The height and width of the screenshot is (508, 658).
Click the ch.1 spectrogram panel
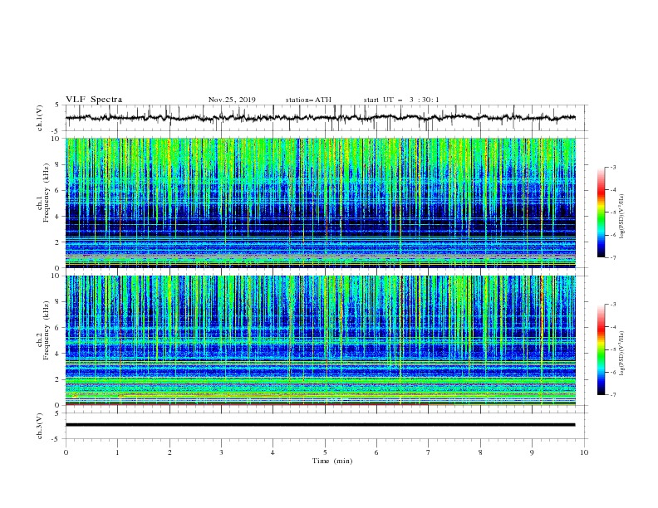321,203
